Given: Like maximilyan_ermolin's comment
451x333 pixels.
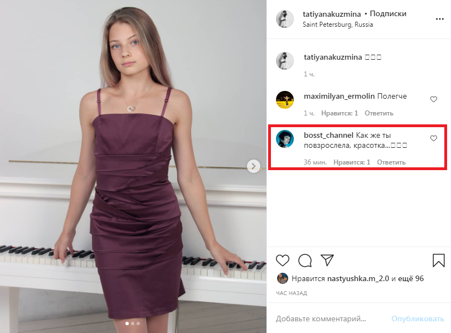Looking at the screenshot, I should pyautogui.click(x=433, y=99).
